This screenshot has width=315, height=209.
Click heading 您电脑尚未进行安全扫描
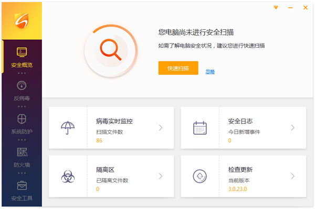coord(196,32)
